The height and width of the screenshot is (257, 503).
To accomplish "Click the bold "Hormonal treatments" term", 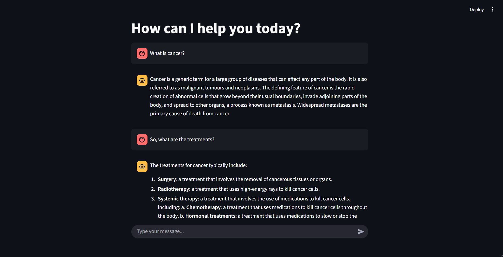I will pos(210,216).
